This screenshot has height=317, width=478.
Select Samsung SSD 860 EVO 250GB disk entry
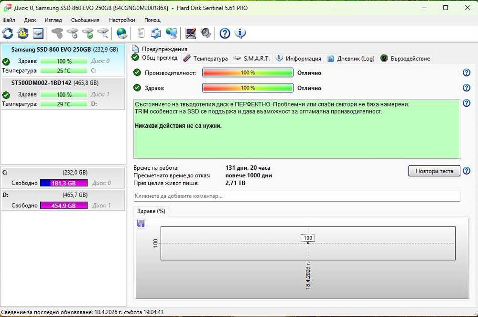click(63, 60)
